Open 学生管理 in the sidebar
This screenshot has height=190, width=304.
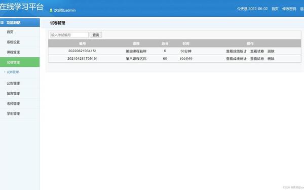click(13, 113)
